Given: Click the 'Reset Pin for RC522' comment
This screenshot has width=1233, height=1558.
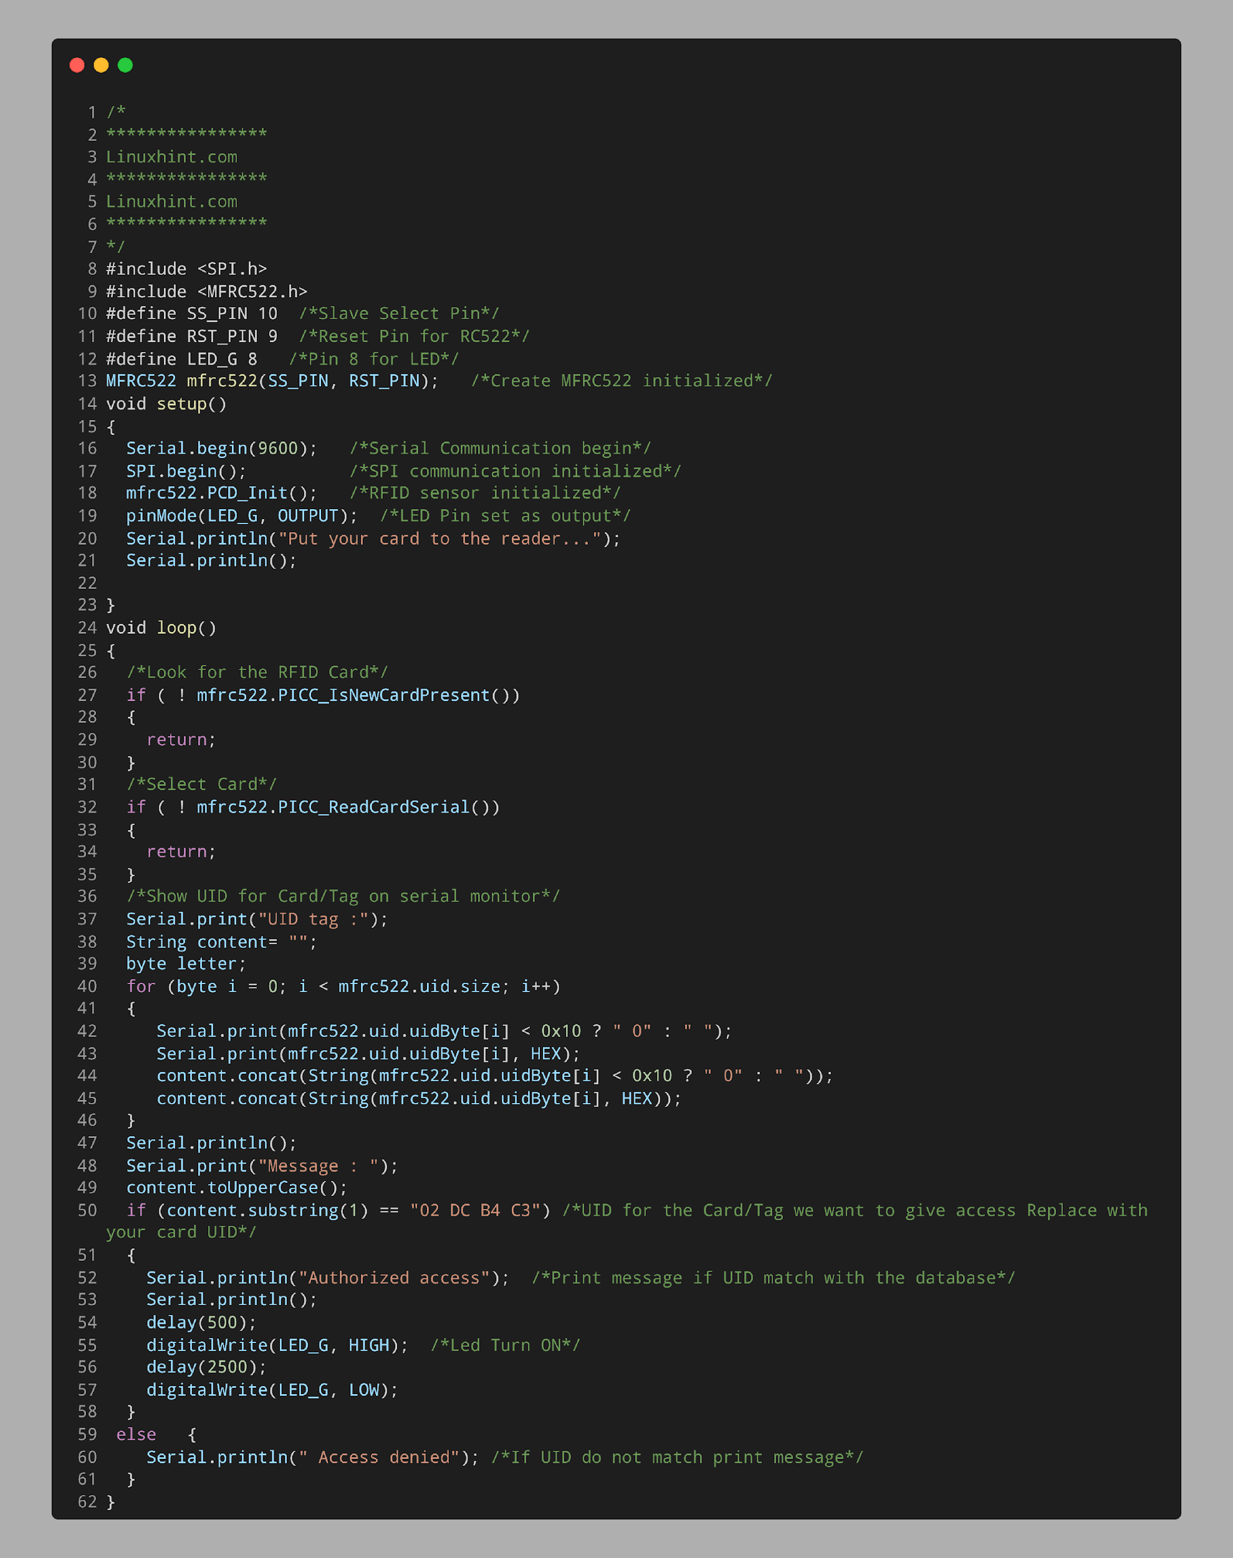Looking at the screenshot, I should [x=415, y=337].
